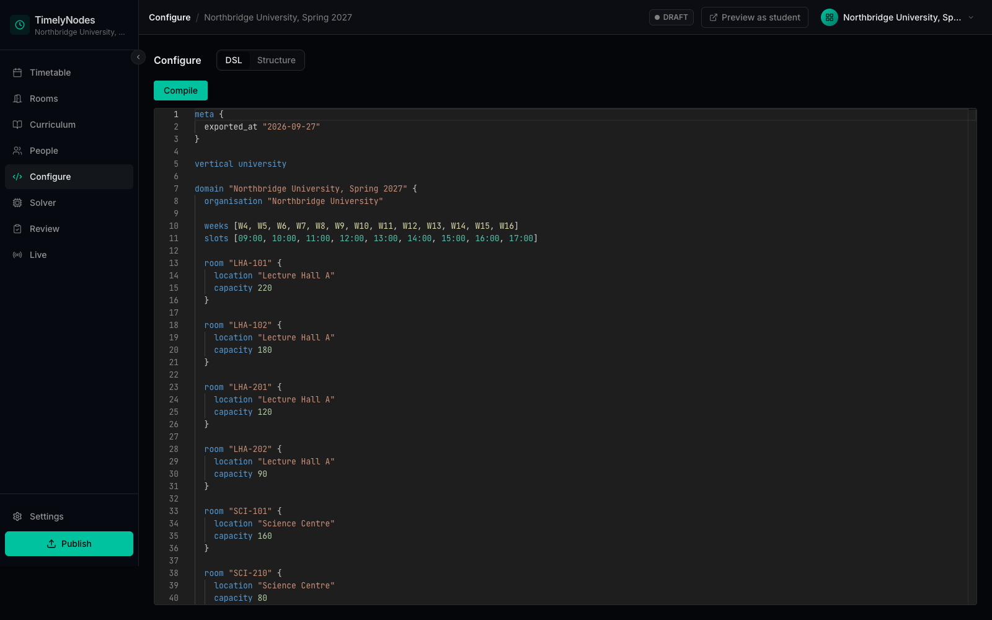
Task: Click the Solver chip icon
Action: [x=17, y=203]
